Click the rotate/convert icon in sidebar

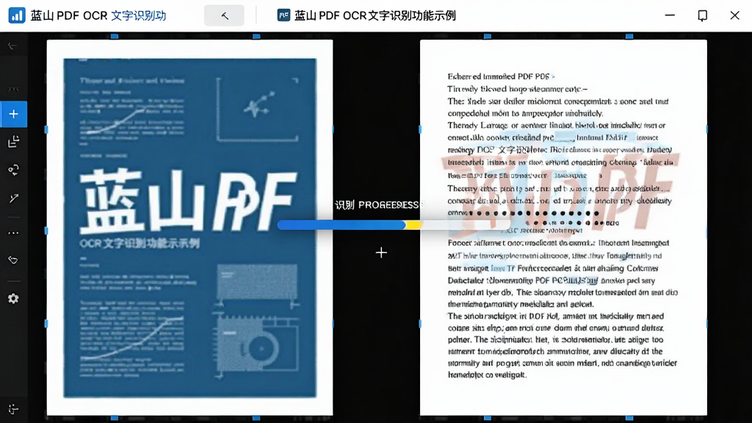click(x=13, y=170)
